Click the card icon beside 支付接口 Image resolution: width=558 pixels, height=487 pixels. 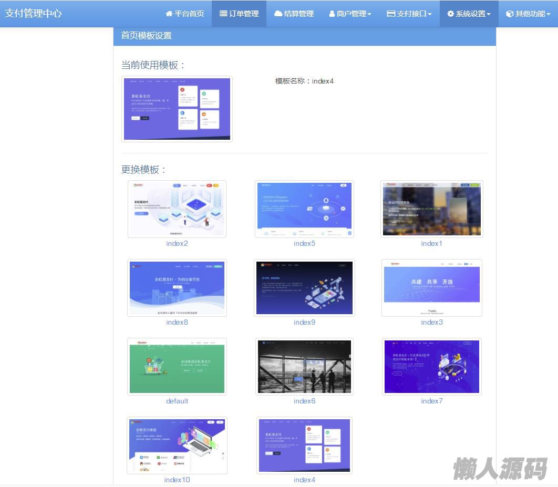point(391,14)
